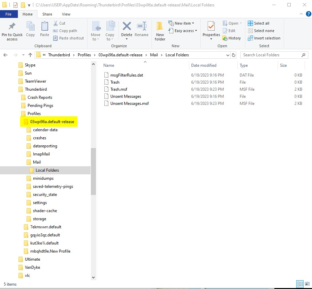
Task: Open the Easy access dropdown
Action: pos(183,31)
